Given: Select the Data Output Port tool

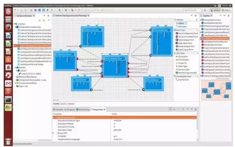Looking at the screenshot, I should click(185, 40).
